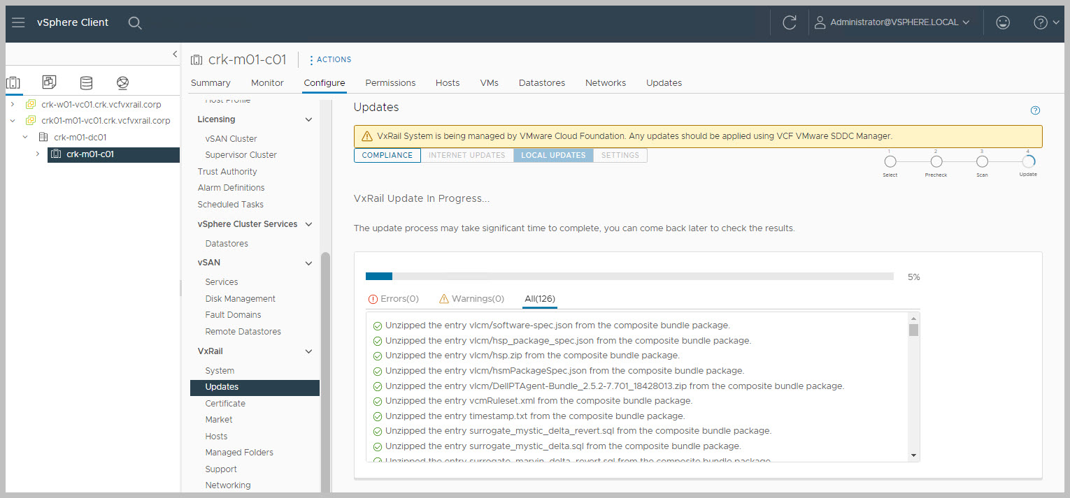The height and width of the screenshot is (498, 1070).
Task: Click the refresh icon in header
Action: [790, 22]
